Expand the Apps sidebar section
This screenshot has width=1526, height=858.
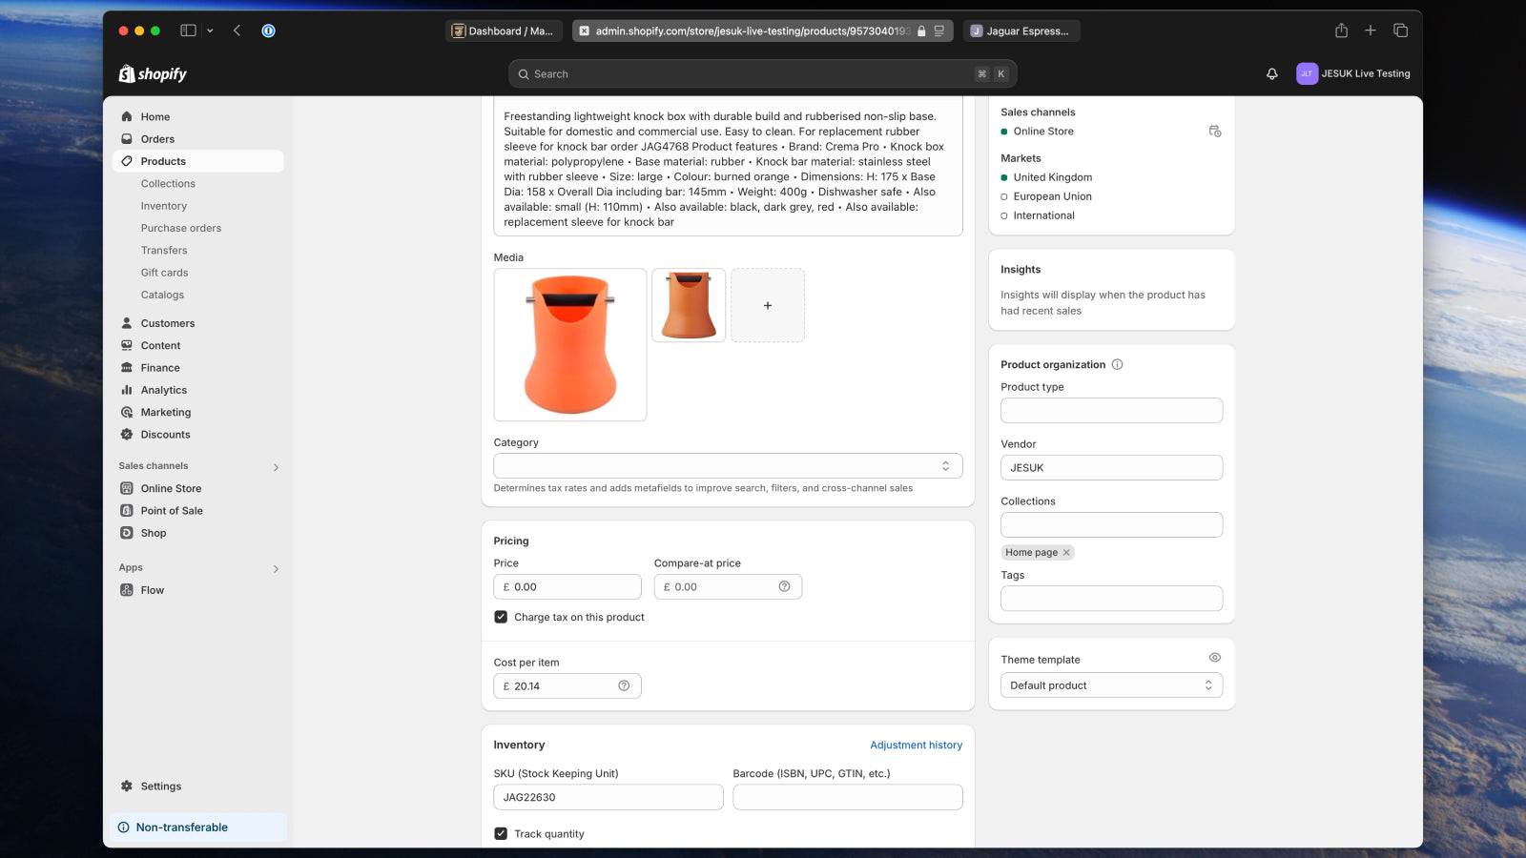tap(276, 569)
